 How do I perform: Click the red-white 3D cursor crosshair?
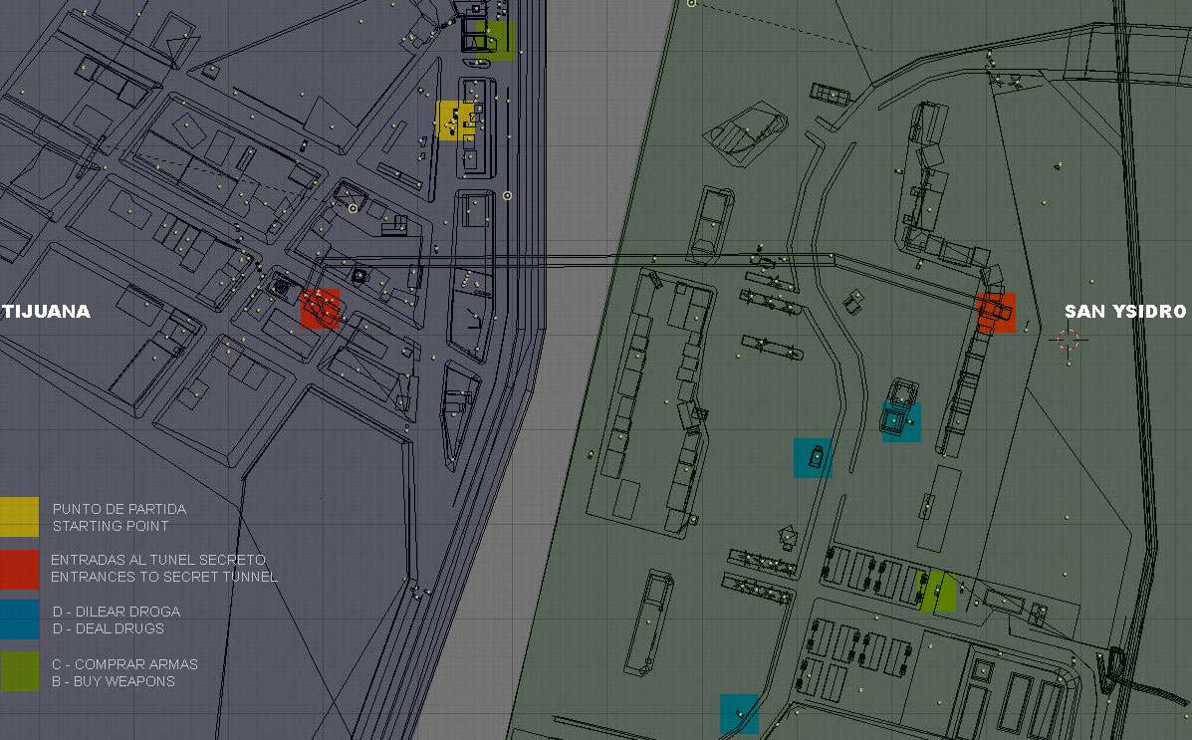(1068, 340)
